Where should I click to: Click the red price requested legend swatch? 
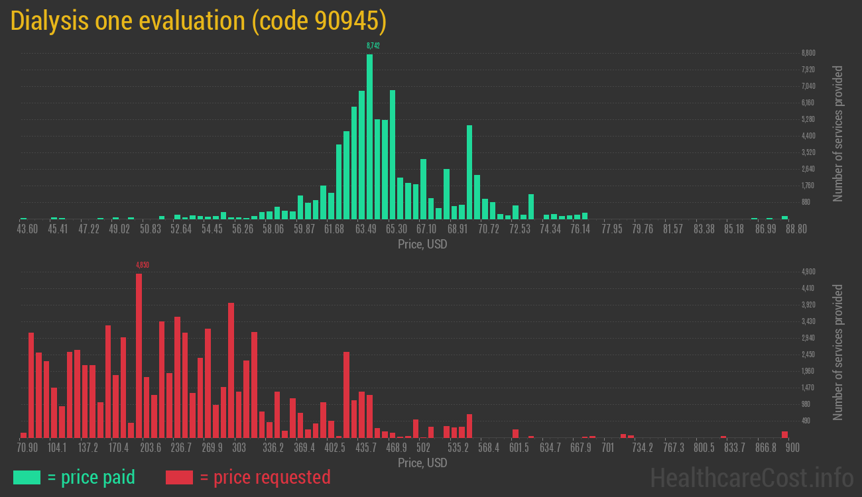point(179,477)
